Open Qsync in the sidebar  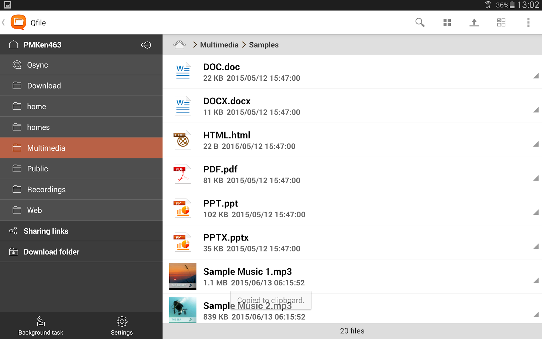pyautogui.click(x=81, y=65)
